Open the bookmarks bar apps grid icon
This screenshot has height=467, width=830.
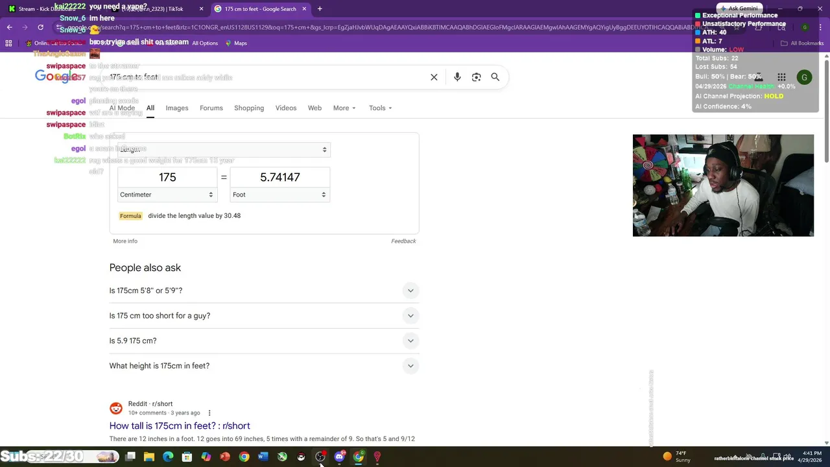[8, 43]
